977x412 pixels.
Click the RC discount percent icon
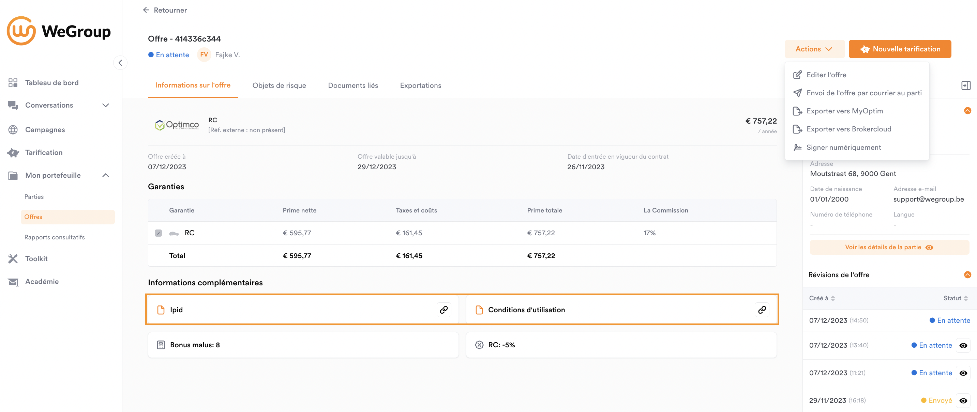point(479,345)
